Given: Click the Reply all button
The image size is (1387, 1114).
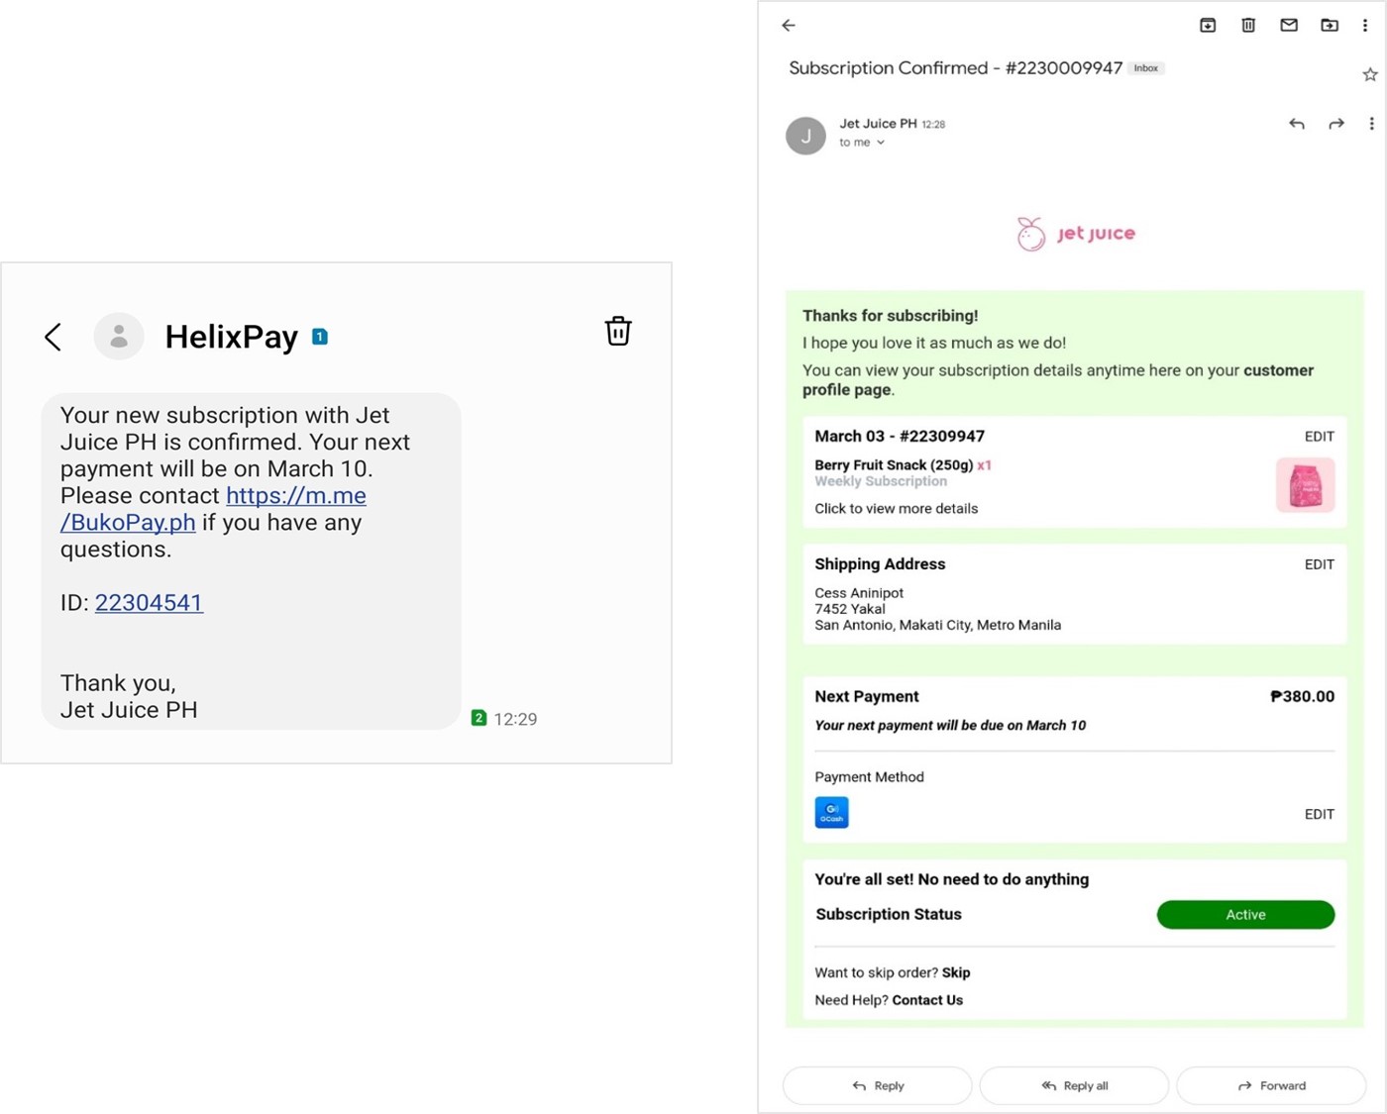Looking at the screenshot, I should click(1074, 1085).
